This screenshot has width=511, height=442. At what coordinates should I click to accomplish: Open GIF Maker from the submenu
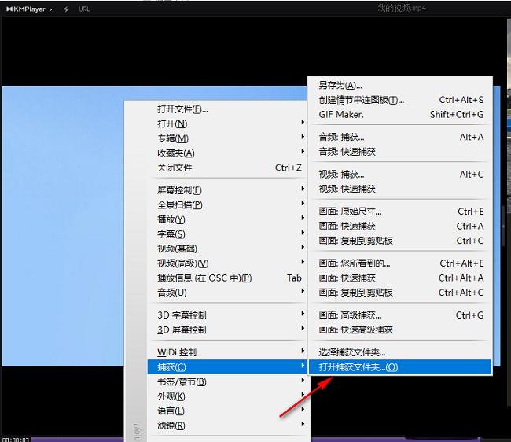click(341, 114)
